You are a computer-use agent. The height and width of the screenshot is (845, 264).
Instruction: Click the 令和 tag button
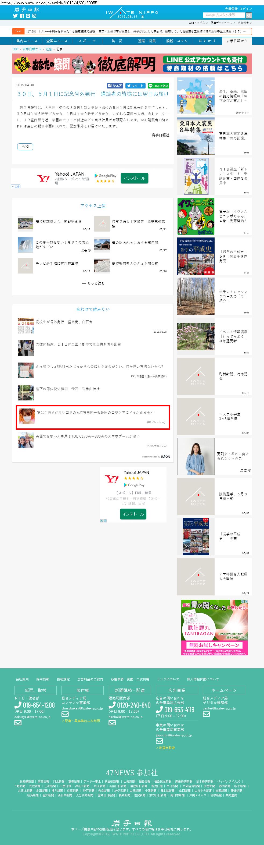25,147
